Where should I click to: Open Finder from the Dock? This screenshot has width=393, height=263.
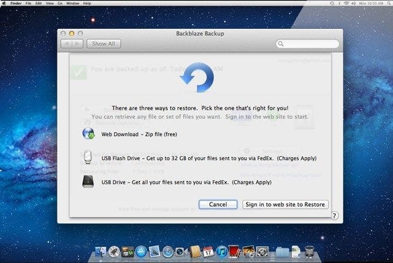click(x=101, y=252)
